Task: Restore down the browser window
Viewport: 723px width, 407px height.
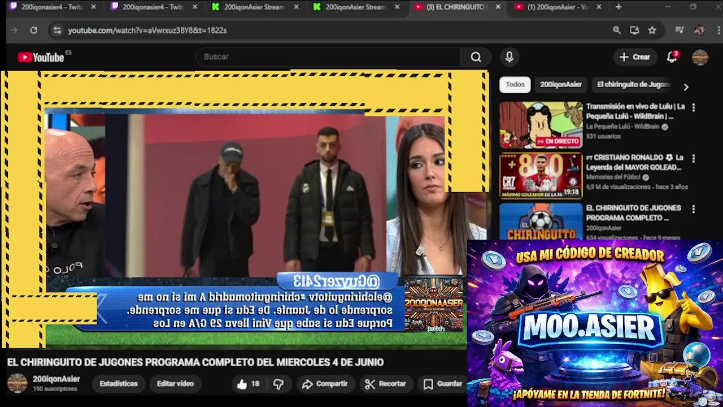Action: pyautogui.click(x=694, y=7)
